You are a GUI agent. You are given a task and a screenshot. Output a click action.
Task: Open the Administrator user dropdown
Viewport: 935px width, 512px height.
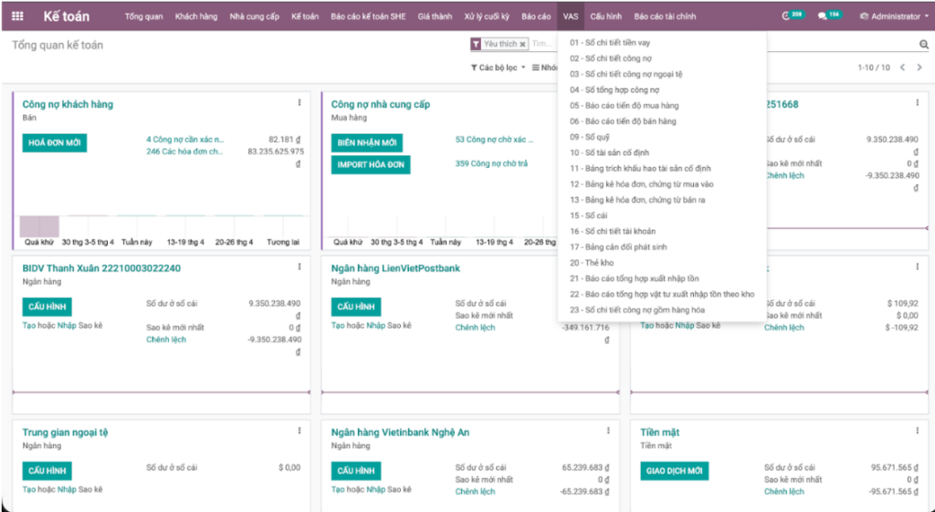pos(894,16)
